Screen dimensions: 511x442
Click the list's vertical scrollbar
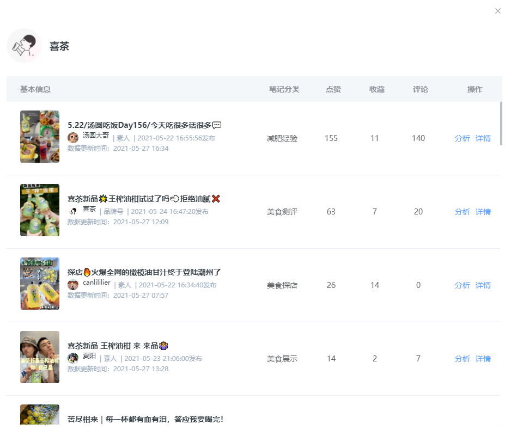[x=501, y=124]
